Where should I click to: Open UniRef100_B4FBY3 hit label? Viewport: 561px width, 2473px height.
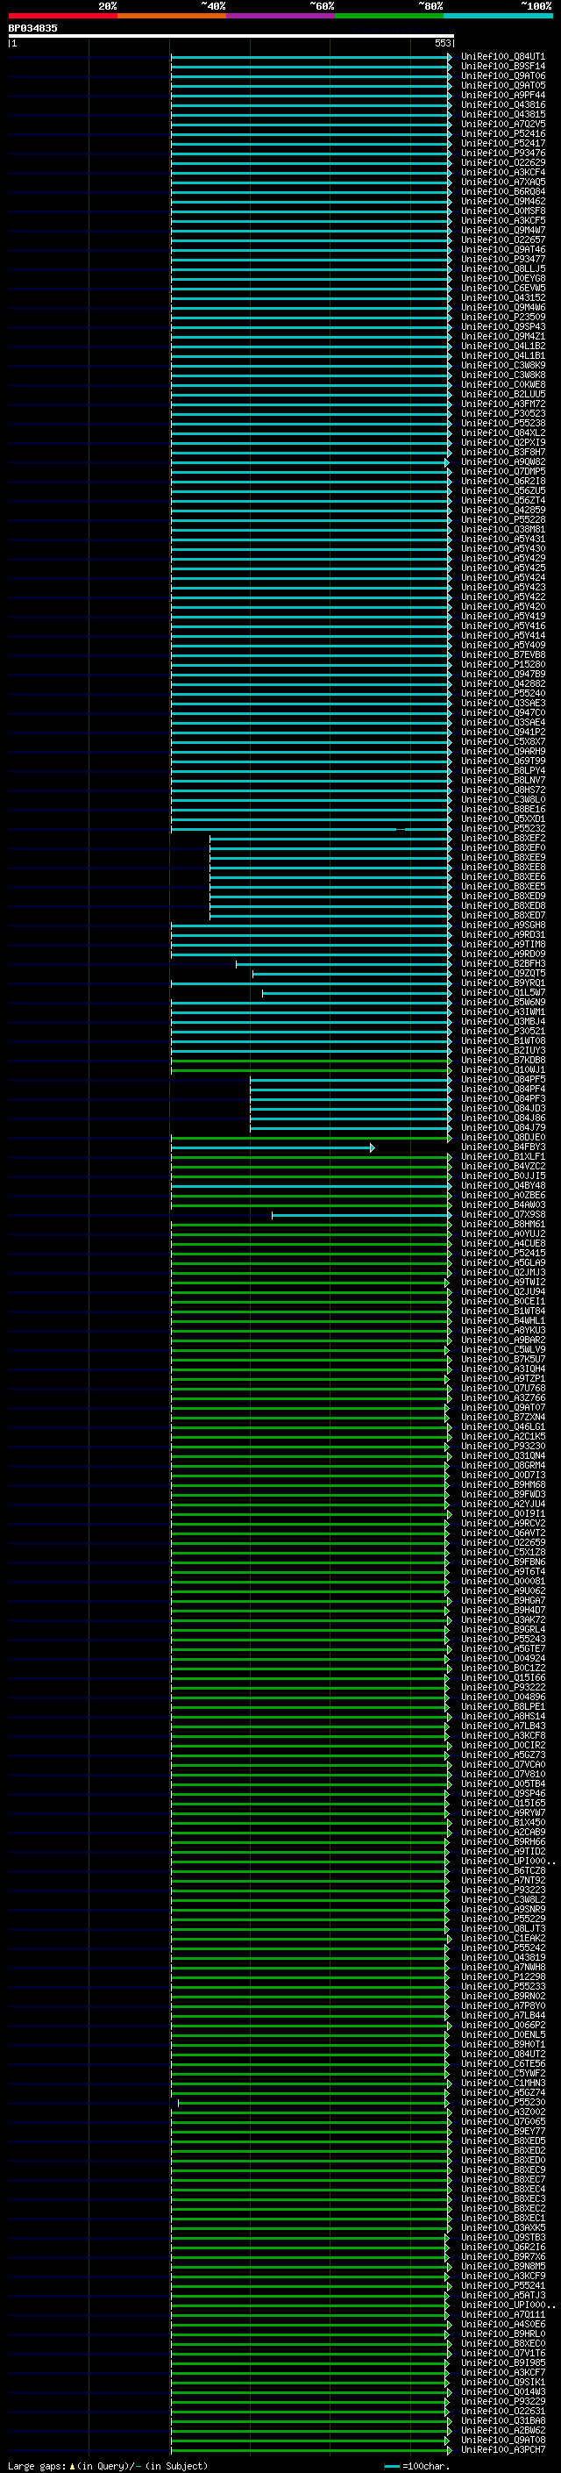click(502, 1147)
